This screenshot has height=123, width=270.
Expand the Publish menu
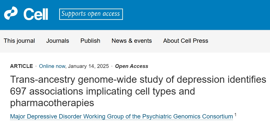coord(90,41)
